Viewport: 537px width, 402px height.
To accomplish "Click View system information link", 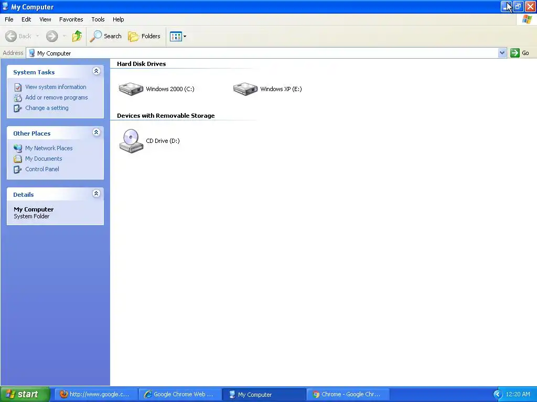I will 56,87.
